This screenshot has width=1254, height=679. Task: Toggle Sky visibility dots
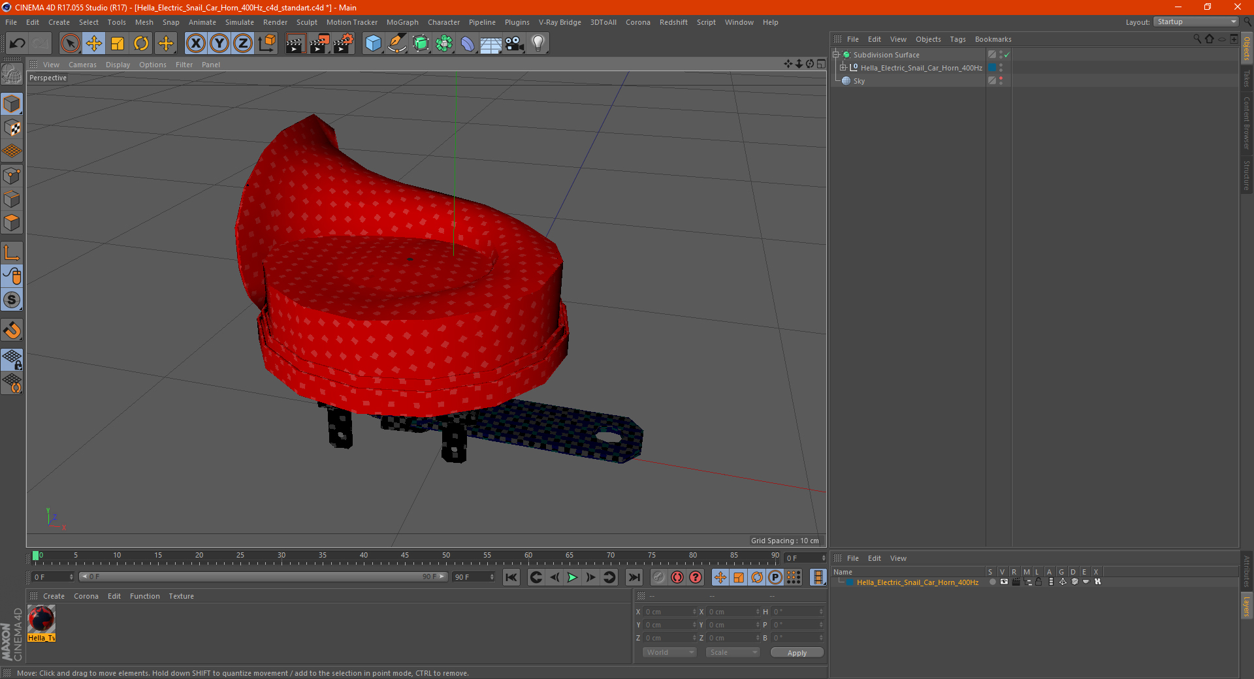[x=1001, y=81]
